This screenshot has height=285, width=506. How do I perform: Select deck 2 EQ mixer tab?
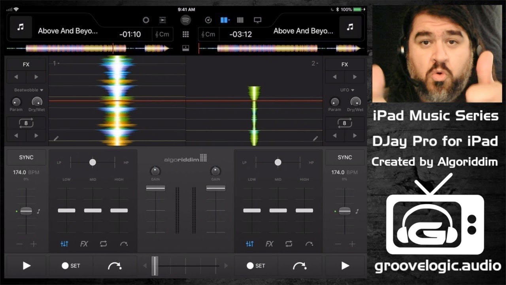(250, 244)
